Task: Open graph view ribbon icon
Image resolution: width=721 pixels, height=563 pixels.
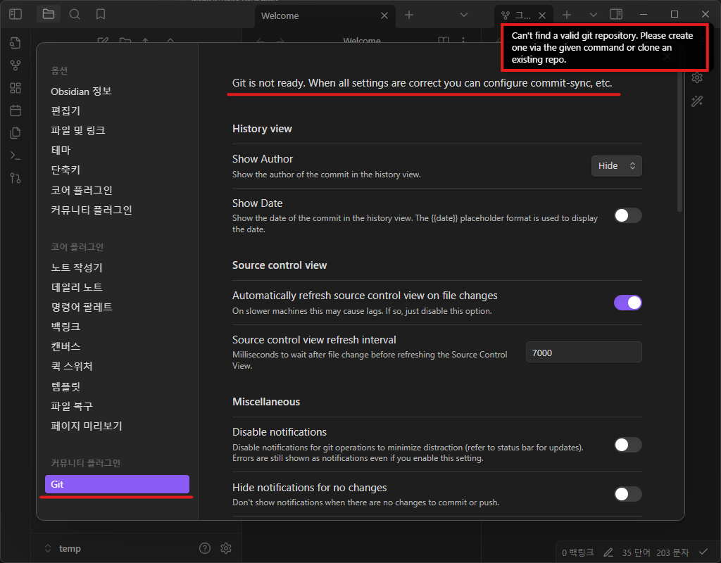Action: [x=15, y=65]
